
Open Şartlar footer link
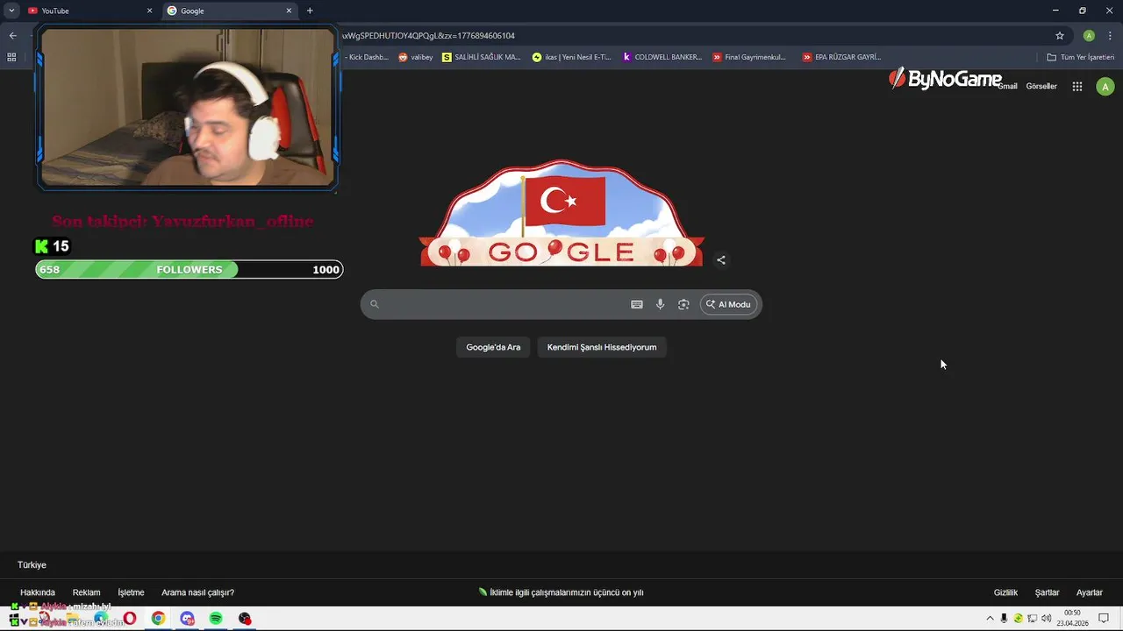pyautogui.click(x=1047, y=592)
